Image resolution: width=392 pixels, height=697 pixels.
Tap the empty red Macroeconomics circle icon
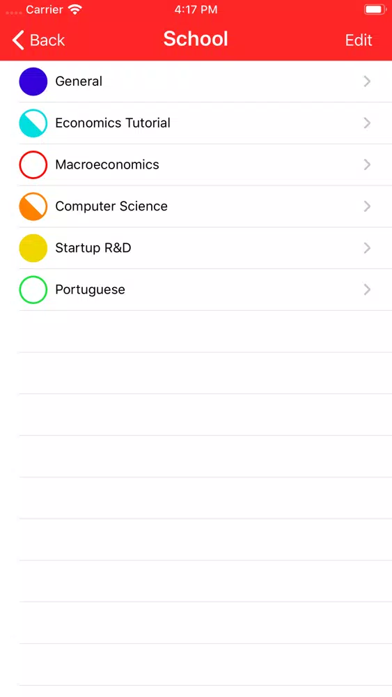(x=33, y=165)
